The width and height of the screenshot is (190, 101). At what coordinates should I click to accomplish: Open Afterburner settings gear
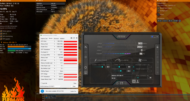pyautogui.click(x=86, y=67)
